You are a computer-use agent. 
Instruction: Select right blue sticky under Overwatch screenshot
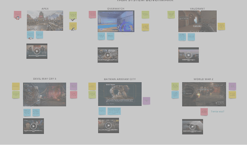[x=110, y=36]
